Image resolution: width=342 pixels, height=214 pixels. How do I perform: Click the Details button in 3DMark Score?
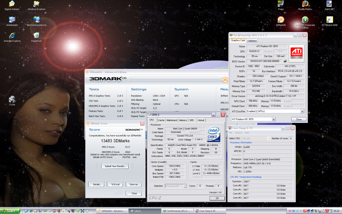97,185
